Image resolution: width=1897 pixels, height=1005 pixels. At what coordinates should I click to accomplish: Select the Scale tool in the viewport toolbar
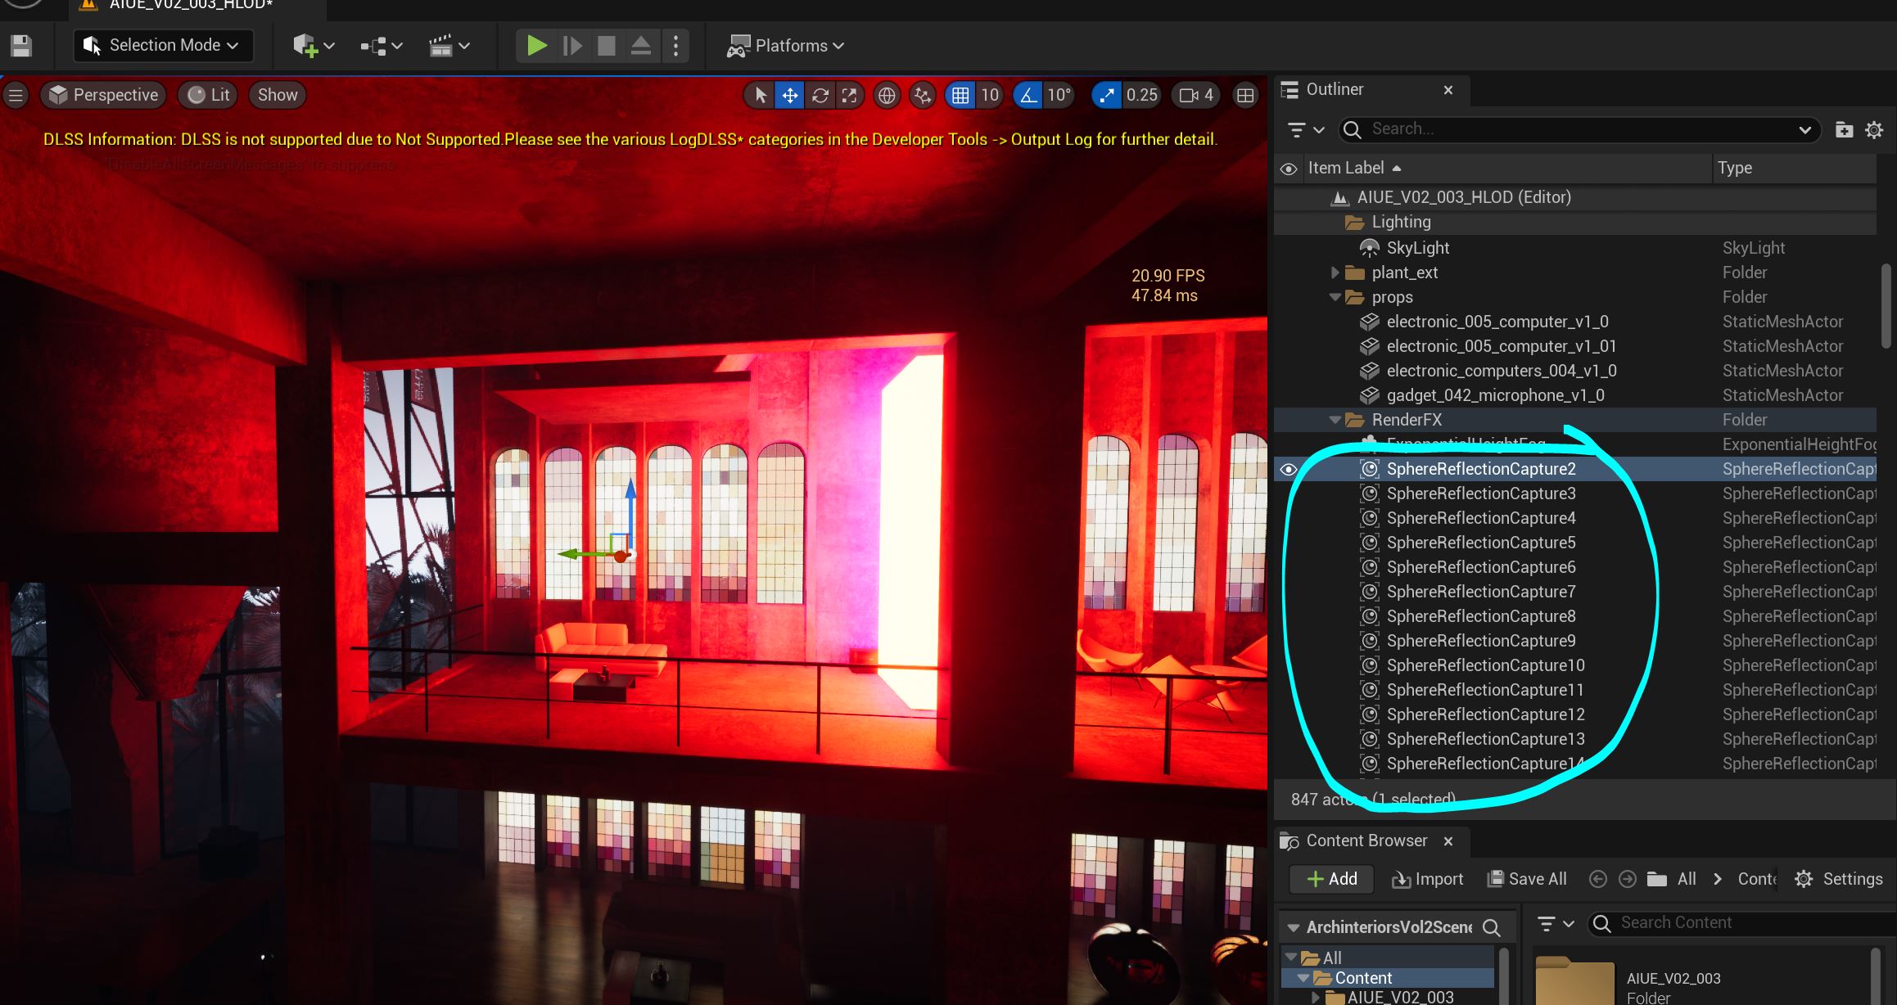pyautogui.click(x=850, y=95)
